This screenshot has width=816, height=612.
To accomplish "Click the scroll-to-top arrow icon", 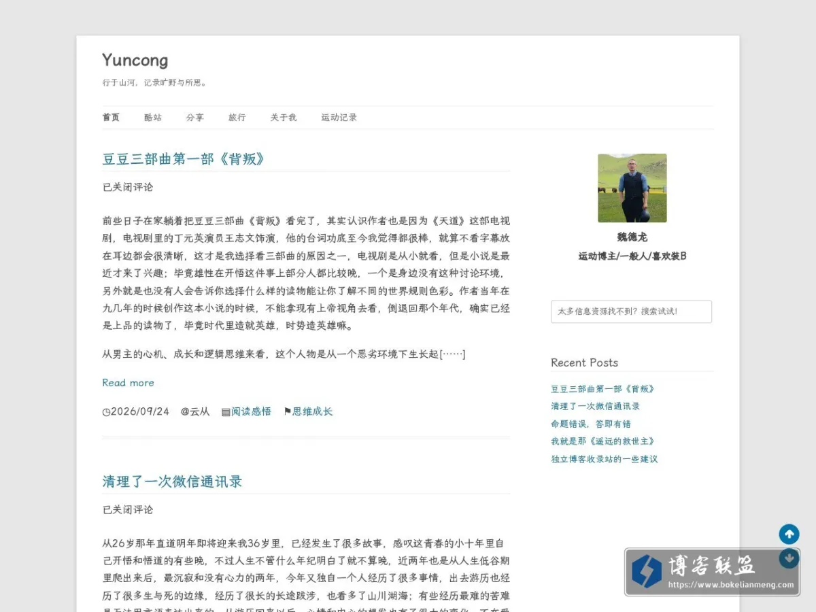I will pyautogui.click(x=789, y=534).
